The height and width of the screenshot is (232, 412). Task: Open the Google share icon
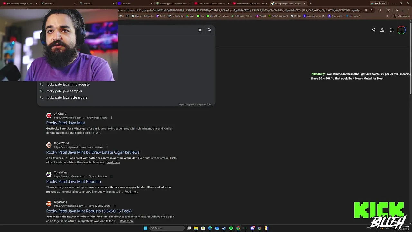373,30
